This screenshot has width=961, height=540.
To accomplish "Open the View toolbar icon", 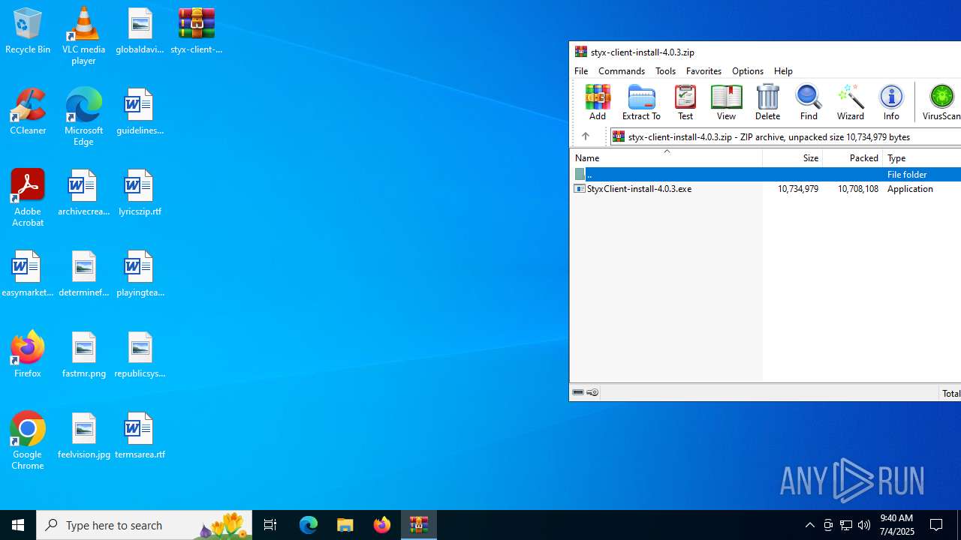I will (x=726, y=102).
